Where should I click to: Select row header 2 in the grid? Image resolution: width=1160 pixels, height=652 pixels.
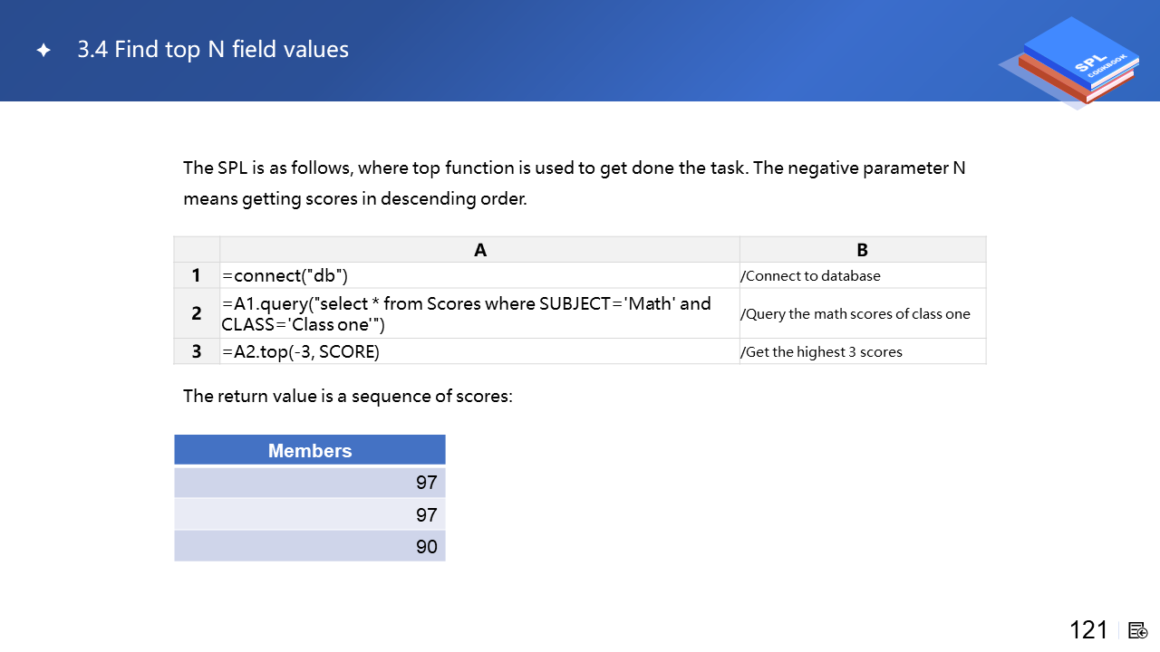197,313
